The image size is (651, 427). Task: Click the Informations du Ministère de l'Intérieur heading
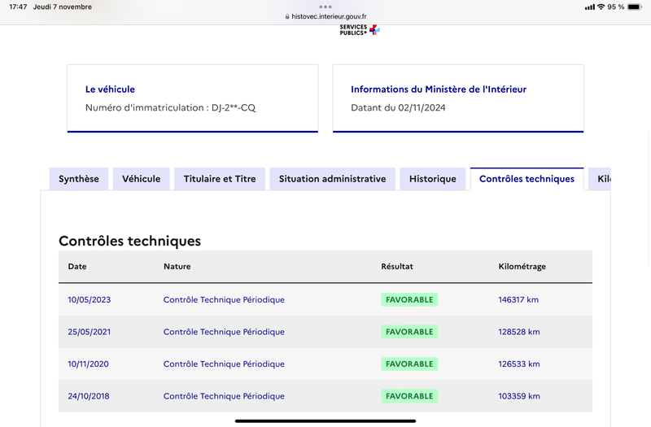point(439,89)
